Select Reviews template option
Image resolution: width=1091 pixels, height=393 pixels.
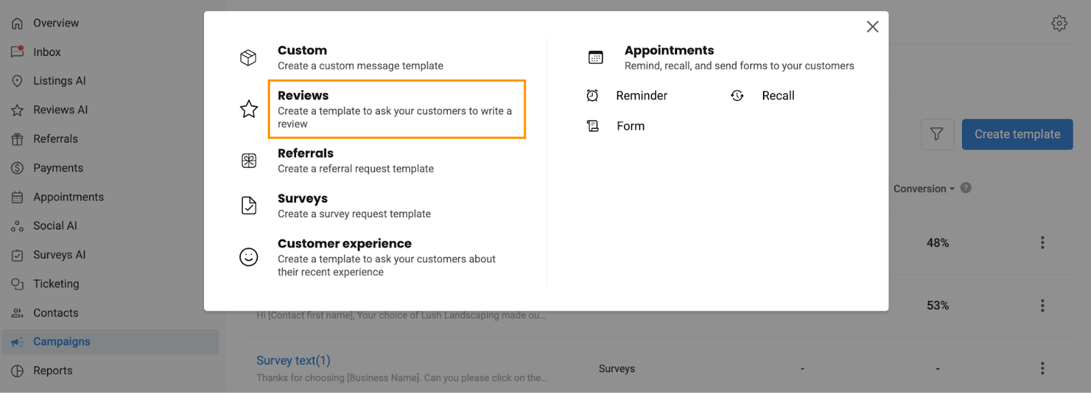(397, 109)
